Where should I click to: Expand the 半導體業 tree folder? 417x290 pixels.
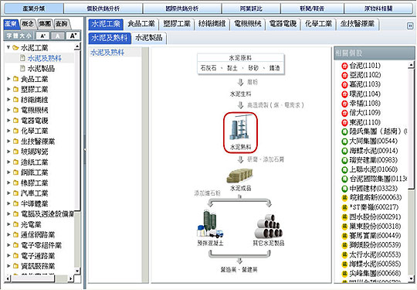(8, 203)
